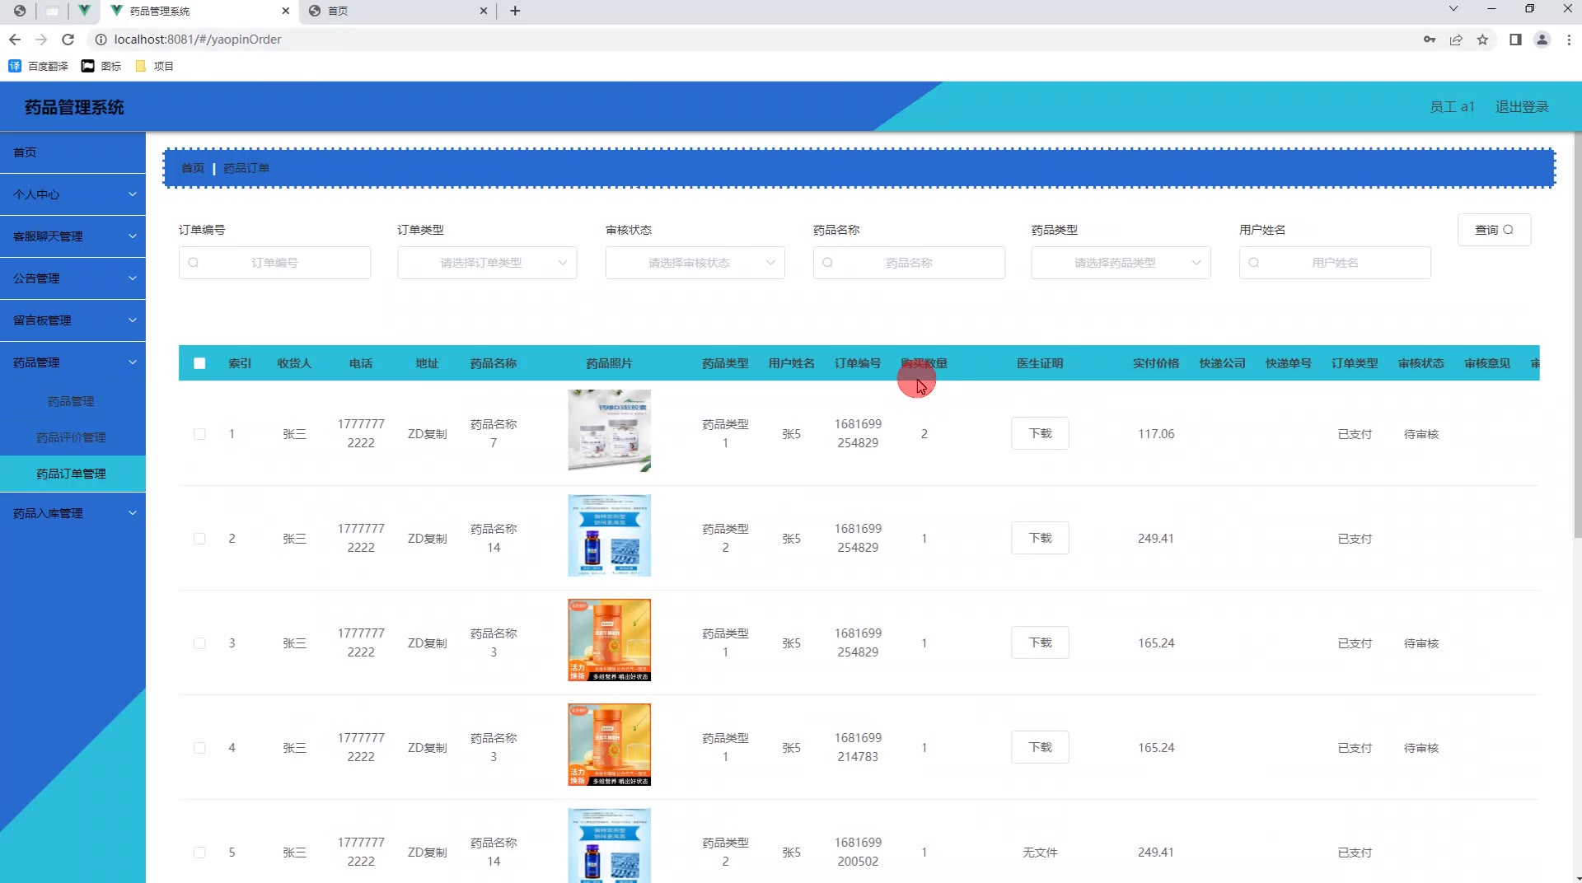Viewport: 1582px width, 883px height.
Task: Open the share page icon in address bar
Action: pos(1456,40)
